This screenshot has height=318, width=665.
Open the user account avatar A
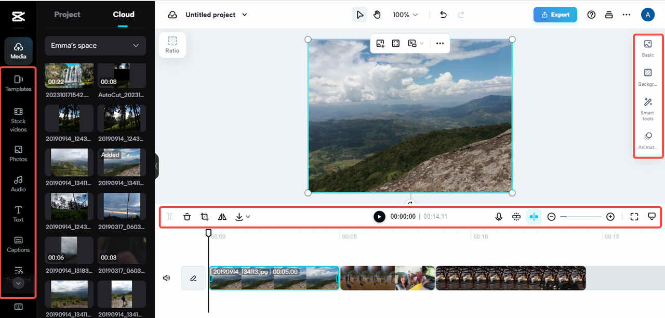(647, 15)
